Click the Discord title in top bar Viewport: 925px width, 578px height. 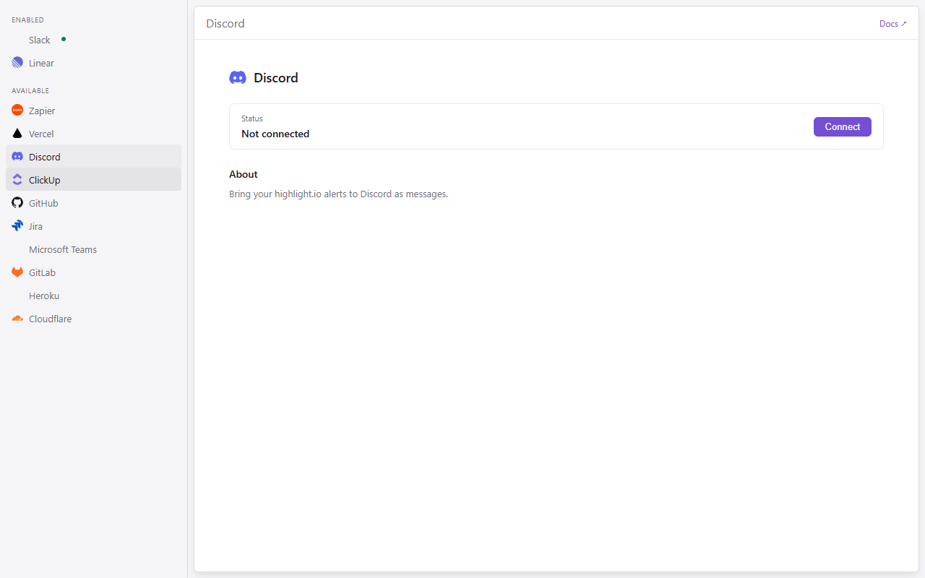pos(225,24)
